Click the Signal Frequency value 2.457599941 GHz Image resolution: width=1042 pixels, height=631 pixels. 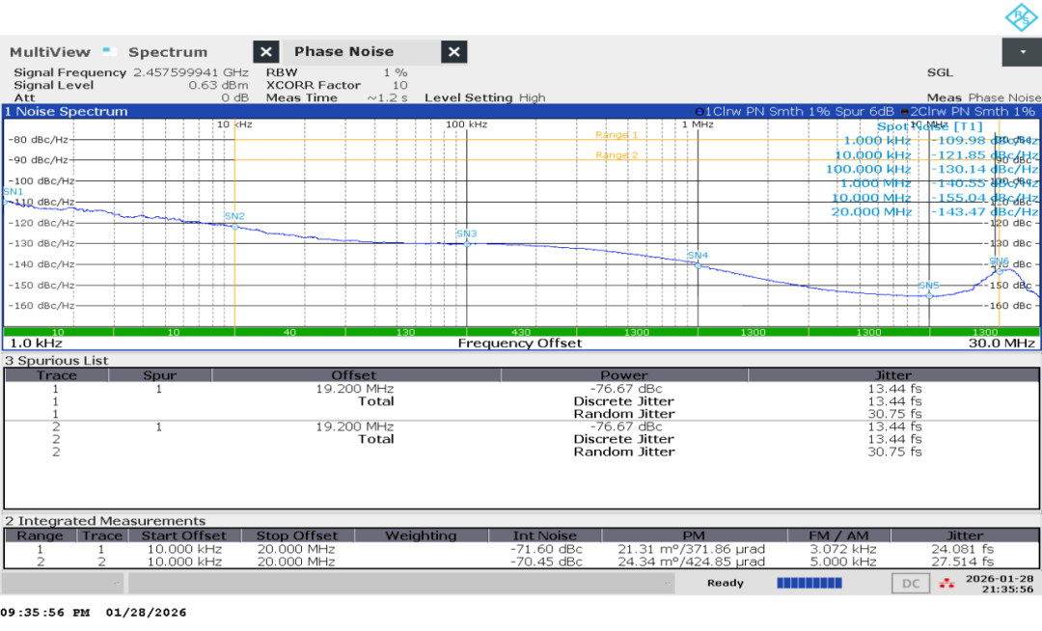(191, 72)
